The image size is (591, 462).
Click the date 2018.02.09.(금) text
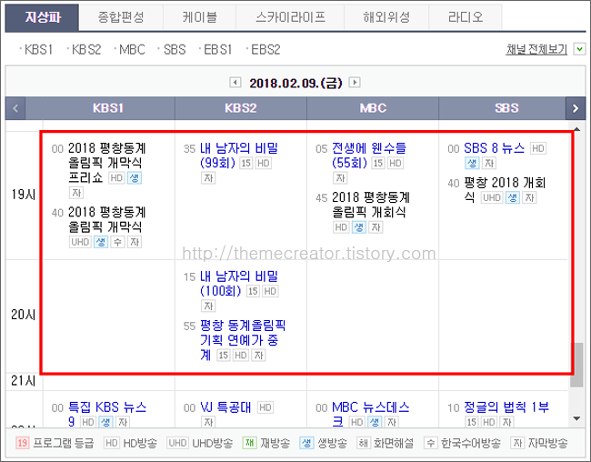[x=295, y=83]
